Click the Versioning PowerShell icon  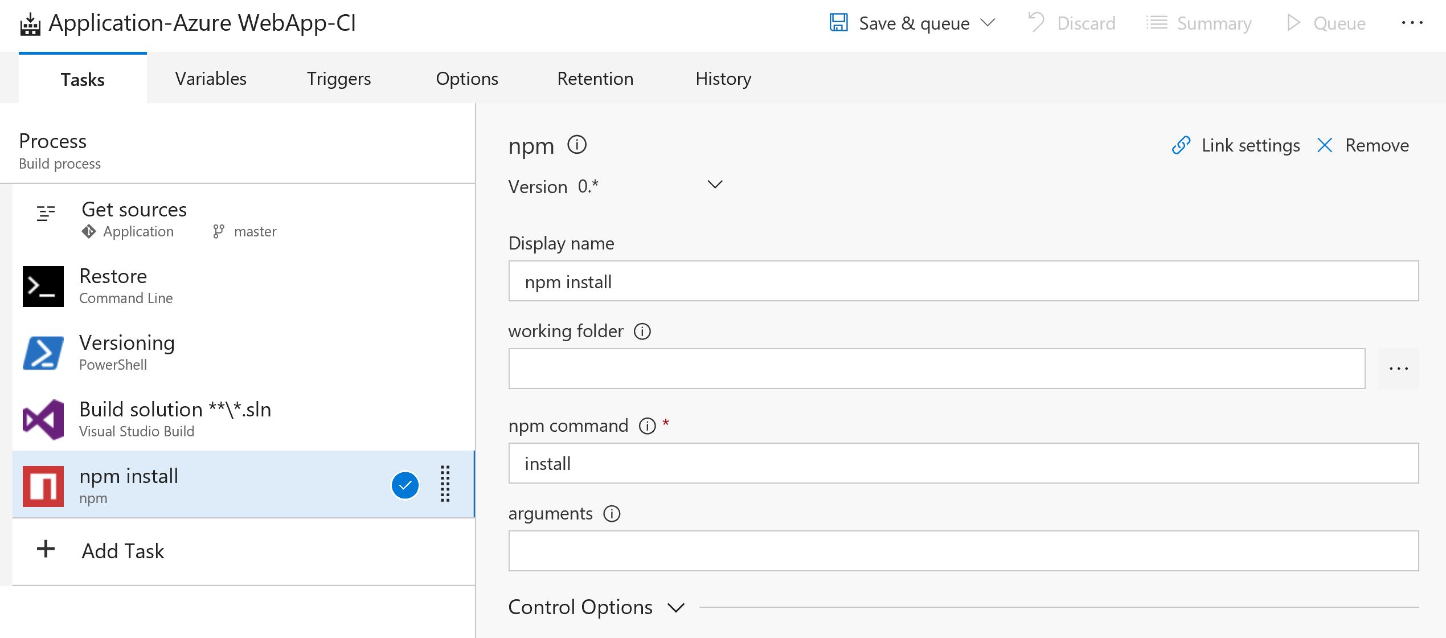[43, 353]
